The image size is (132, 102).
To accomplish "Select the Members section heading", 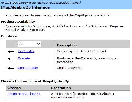I will (9, 36).
